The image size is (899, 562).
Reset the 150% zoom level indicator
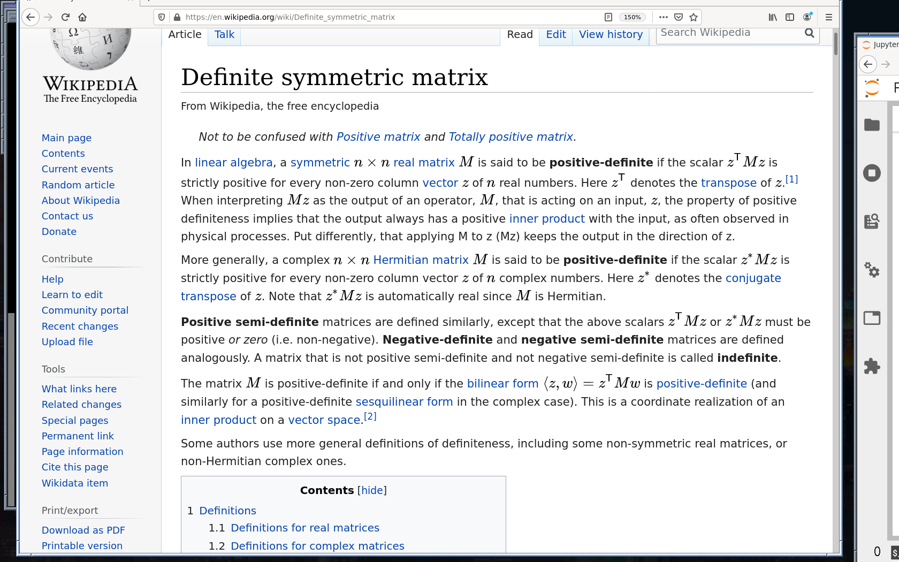tap(632, 17)
